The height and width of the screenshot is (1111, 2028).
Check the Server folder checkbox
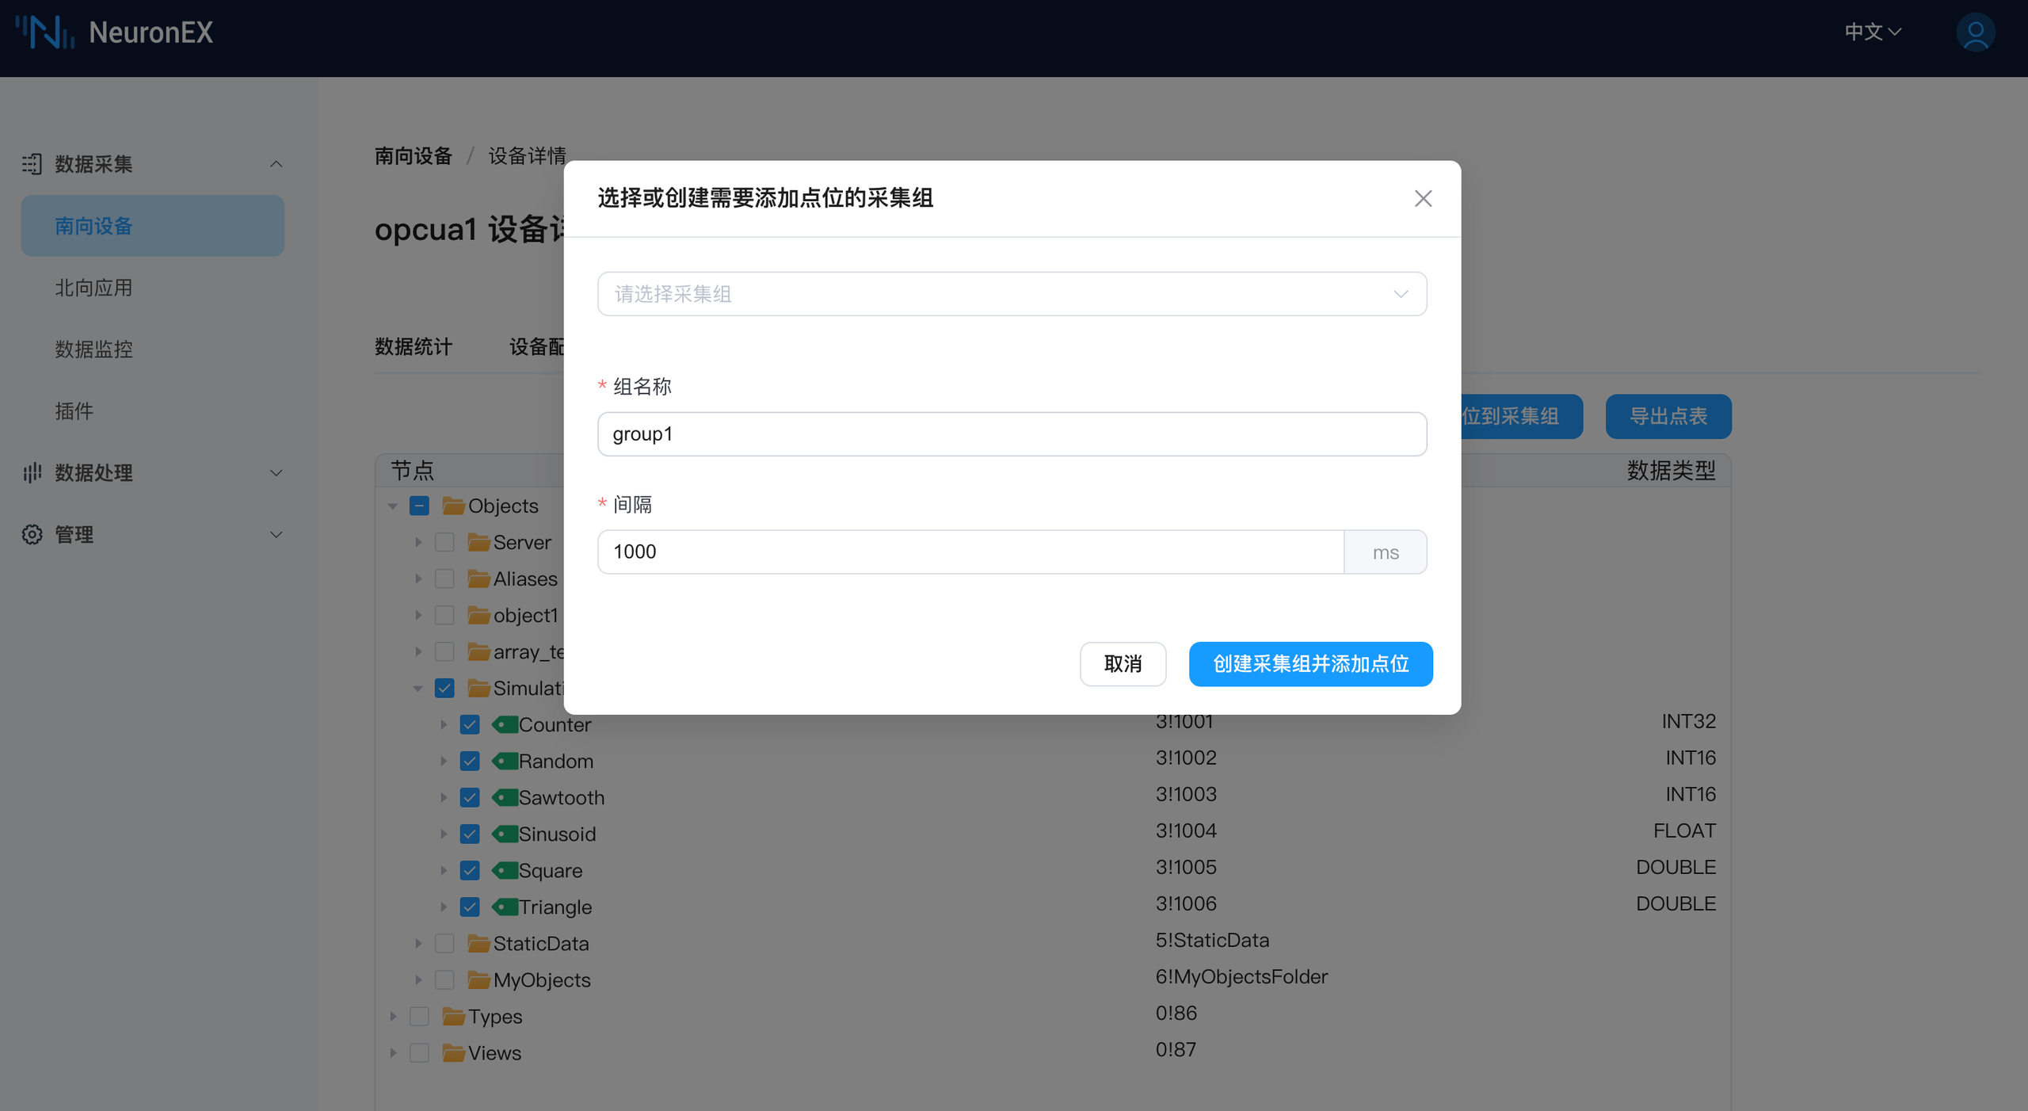point(444,542)
